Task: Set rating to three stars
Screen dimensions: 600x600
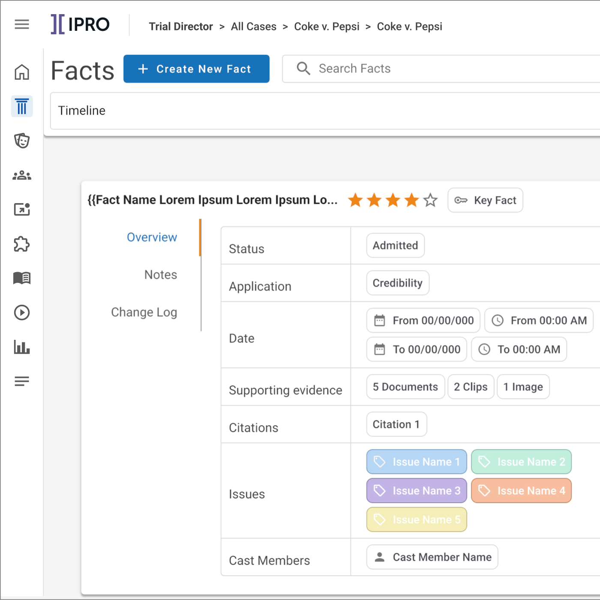Action: [x=393, y=200]
